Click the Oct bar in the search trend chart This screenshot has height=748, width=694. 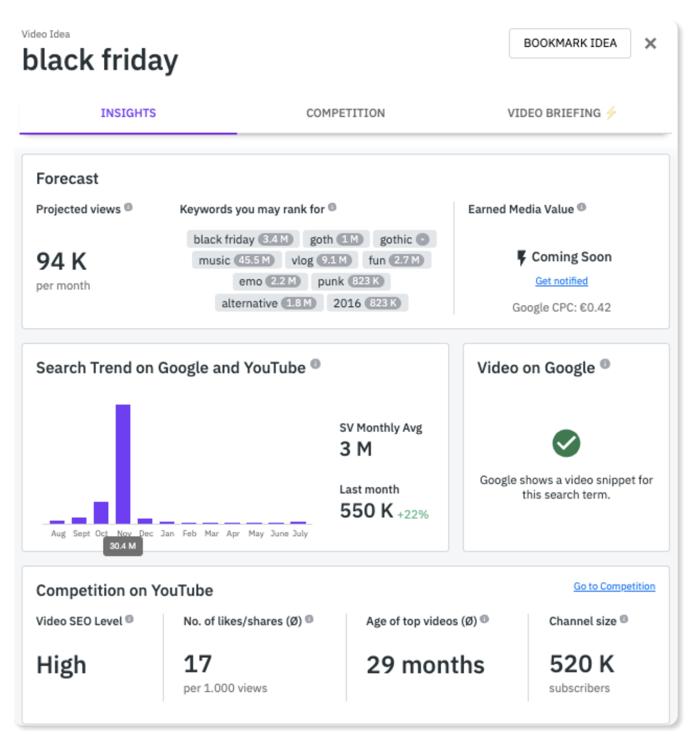coord(101,512)
